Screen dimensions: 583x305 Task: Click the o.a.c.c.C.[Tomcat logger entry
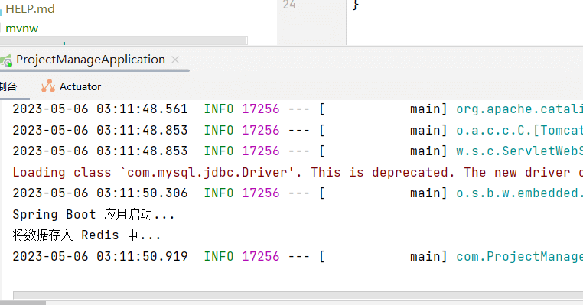click(519, 130)
